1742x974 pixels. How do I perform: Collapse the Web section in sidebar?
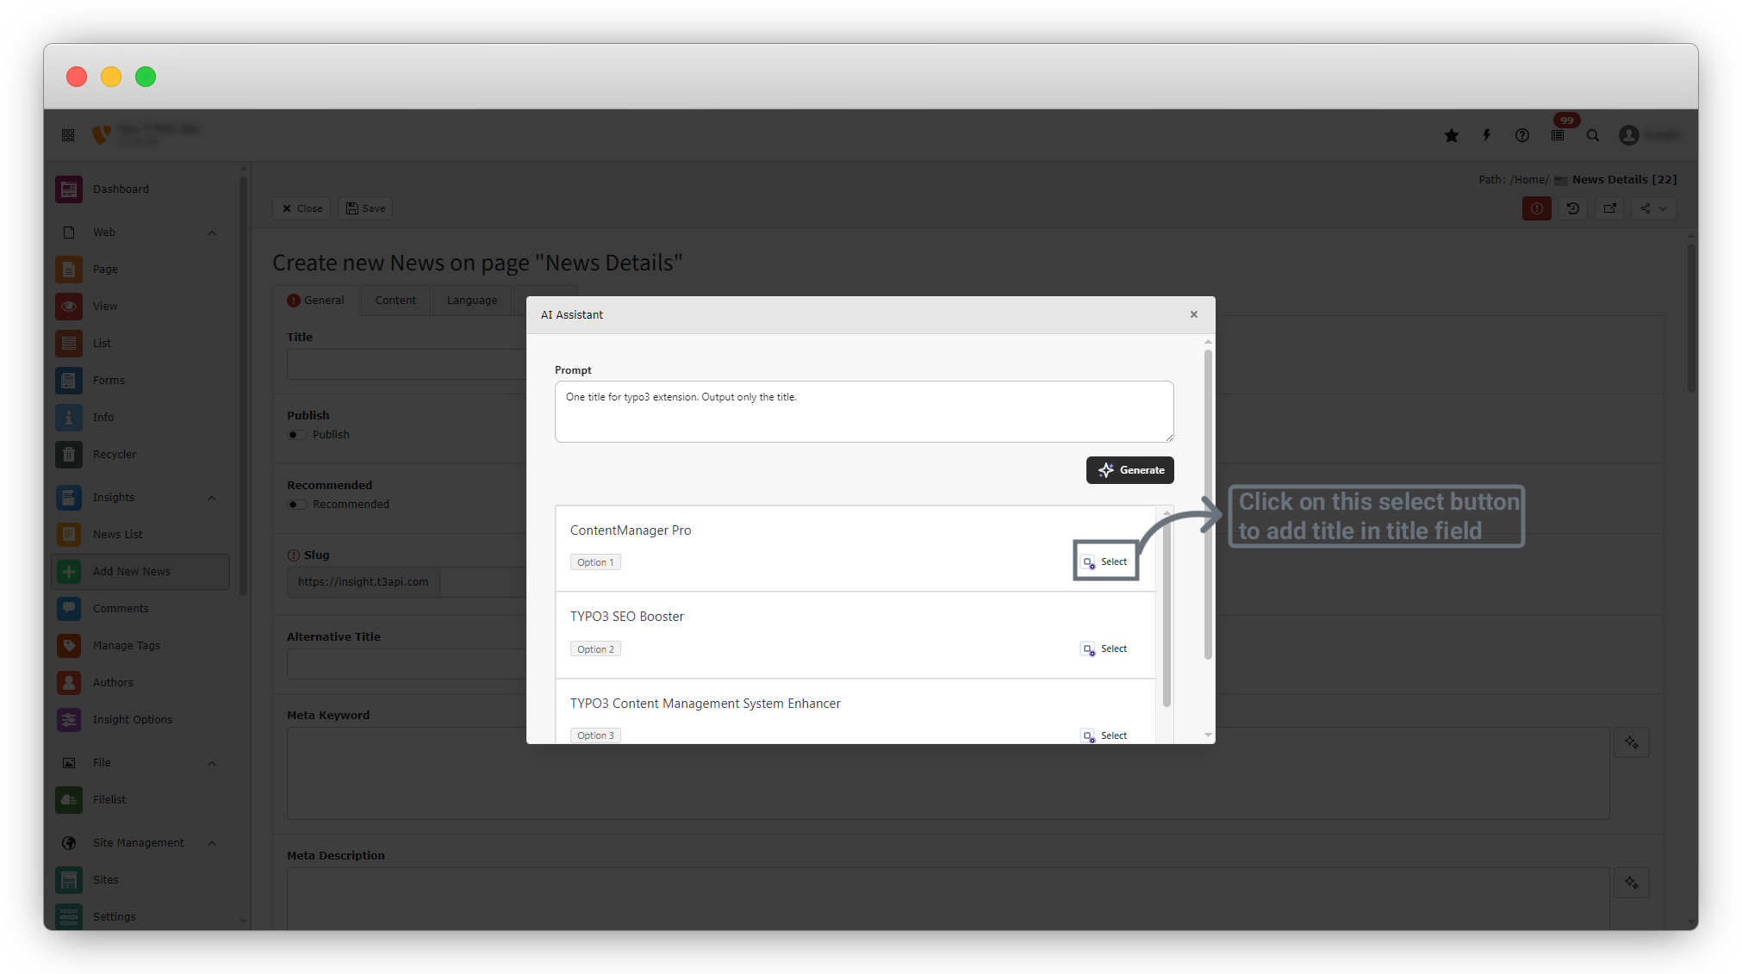[x=212, y=233]
